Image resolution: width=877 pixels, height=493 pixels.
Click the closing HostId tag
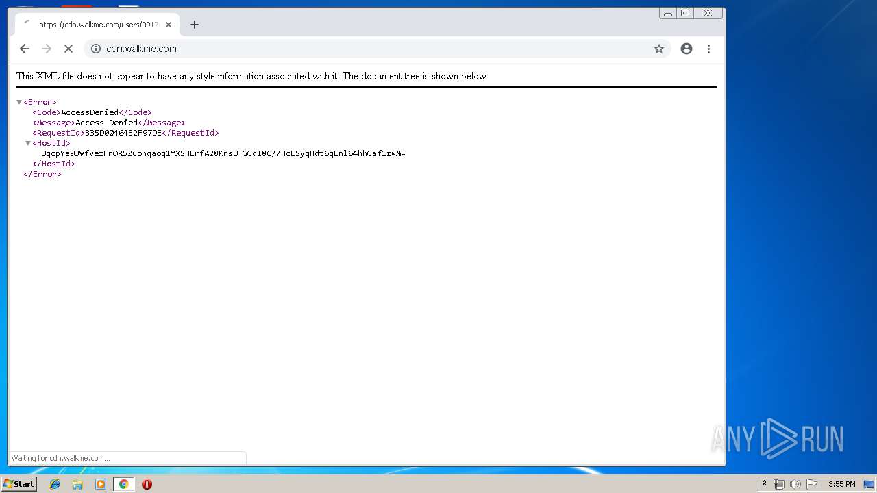click(x=53, y=164)
